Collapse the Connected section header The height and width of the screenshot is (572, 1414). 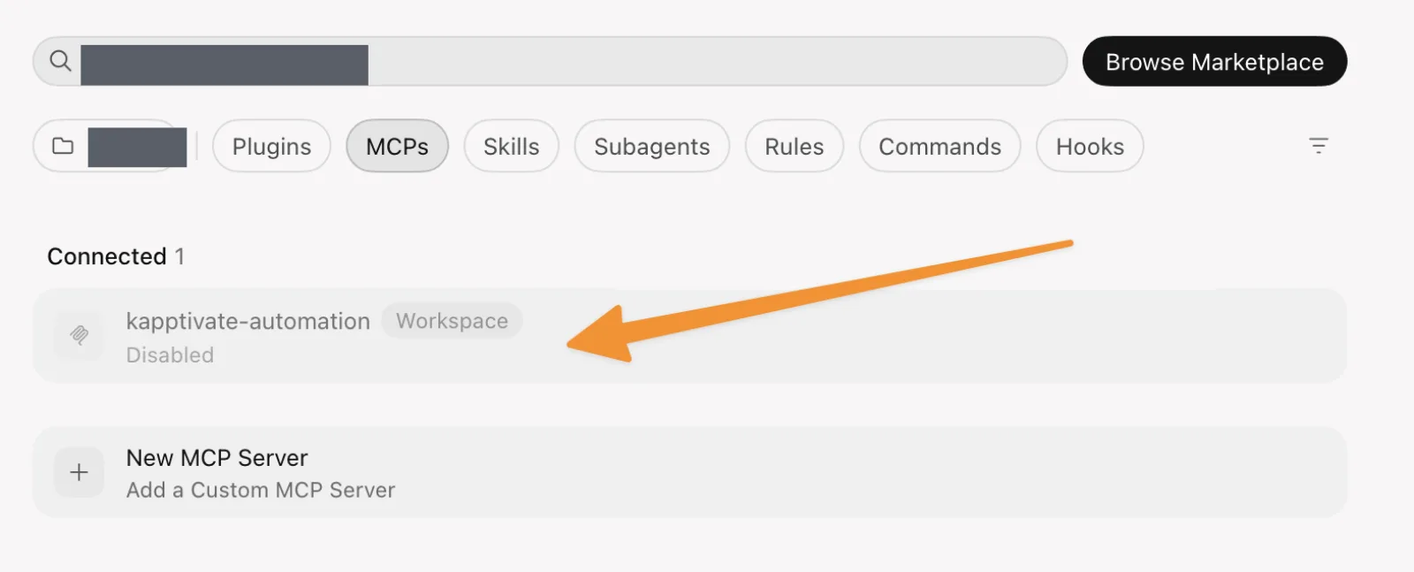(x=116, y=256)
